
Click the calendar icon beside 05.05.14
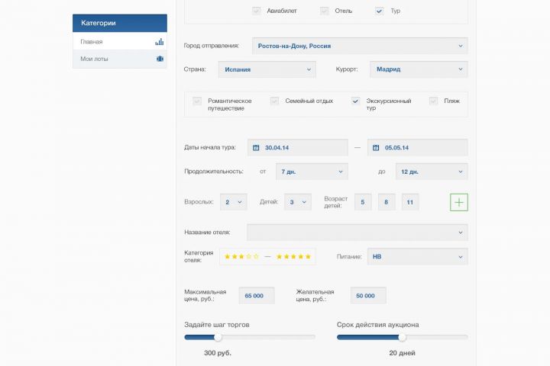tap(376, 148)
